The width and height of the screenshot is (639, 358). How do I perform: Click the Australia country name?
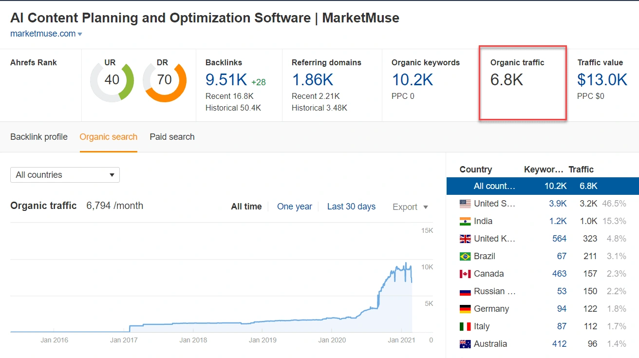click(490, 344)
